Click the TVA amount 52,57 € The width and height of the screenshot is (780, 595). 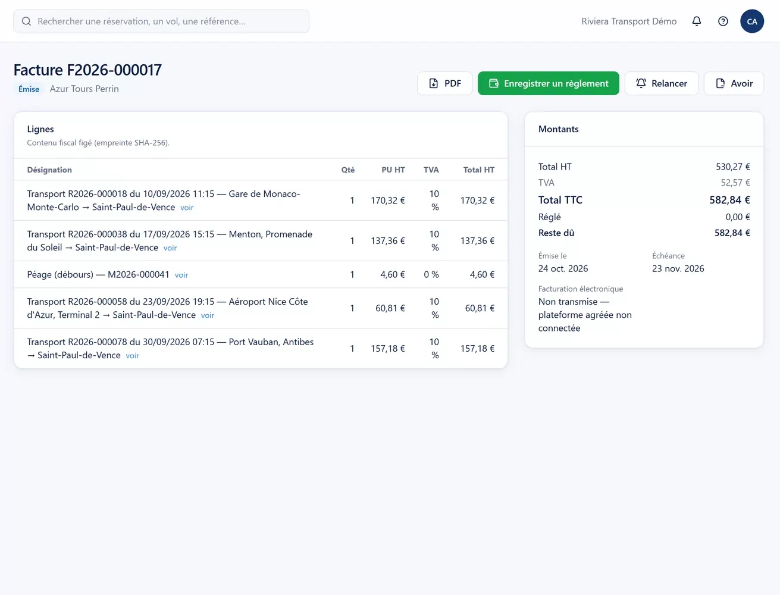(735, 183)
